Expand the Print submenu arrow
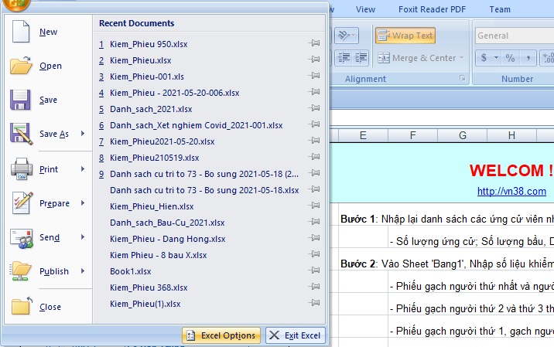Viewport: 554px width, 347px height. click(82, 169)
